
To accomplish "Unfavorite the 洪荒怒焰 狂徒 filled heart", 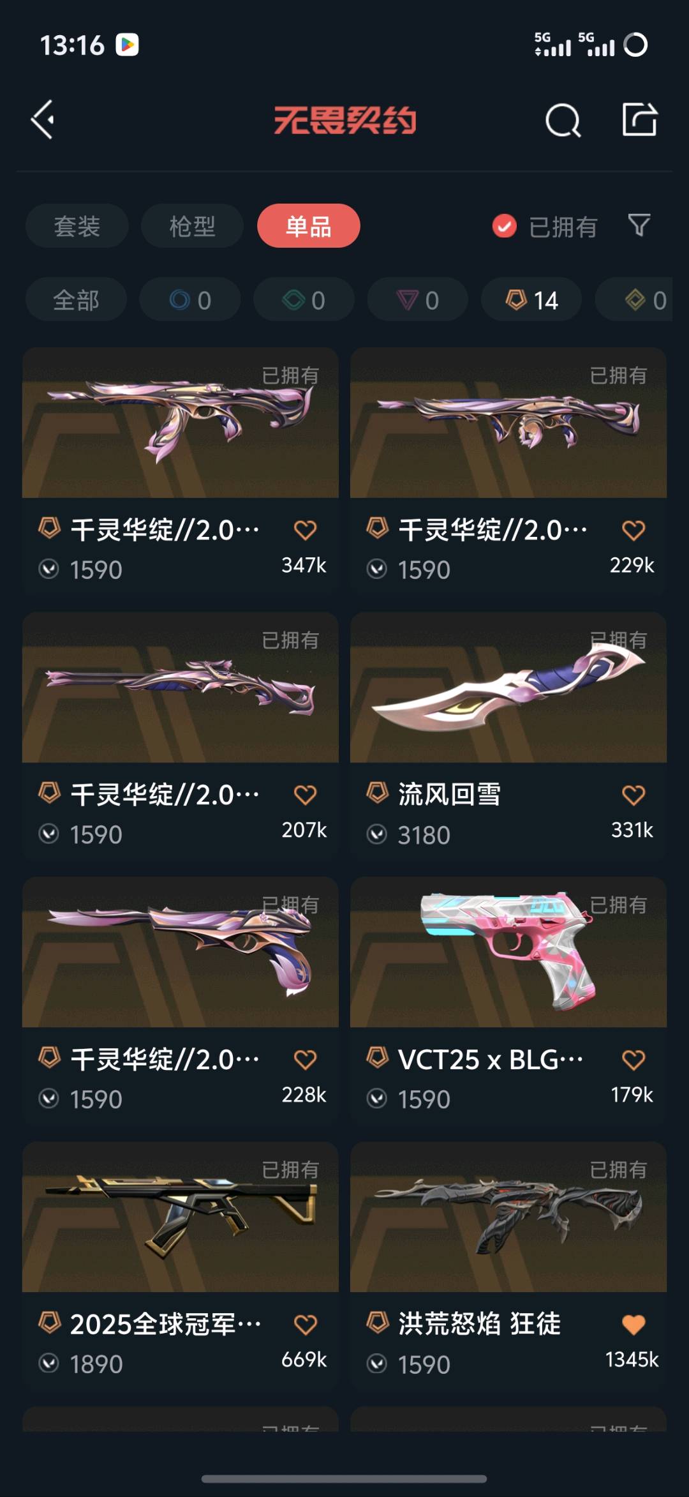I will pos(633,1325).
